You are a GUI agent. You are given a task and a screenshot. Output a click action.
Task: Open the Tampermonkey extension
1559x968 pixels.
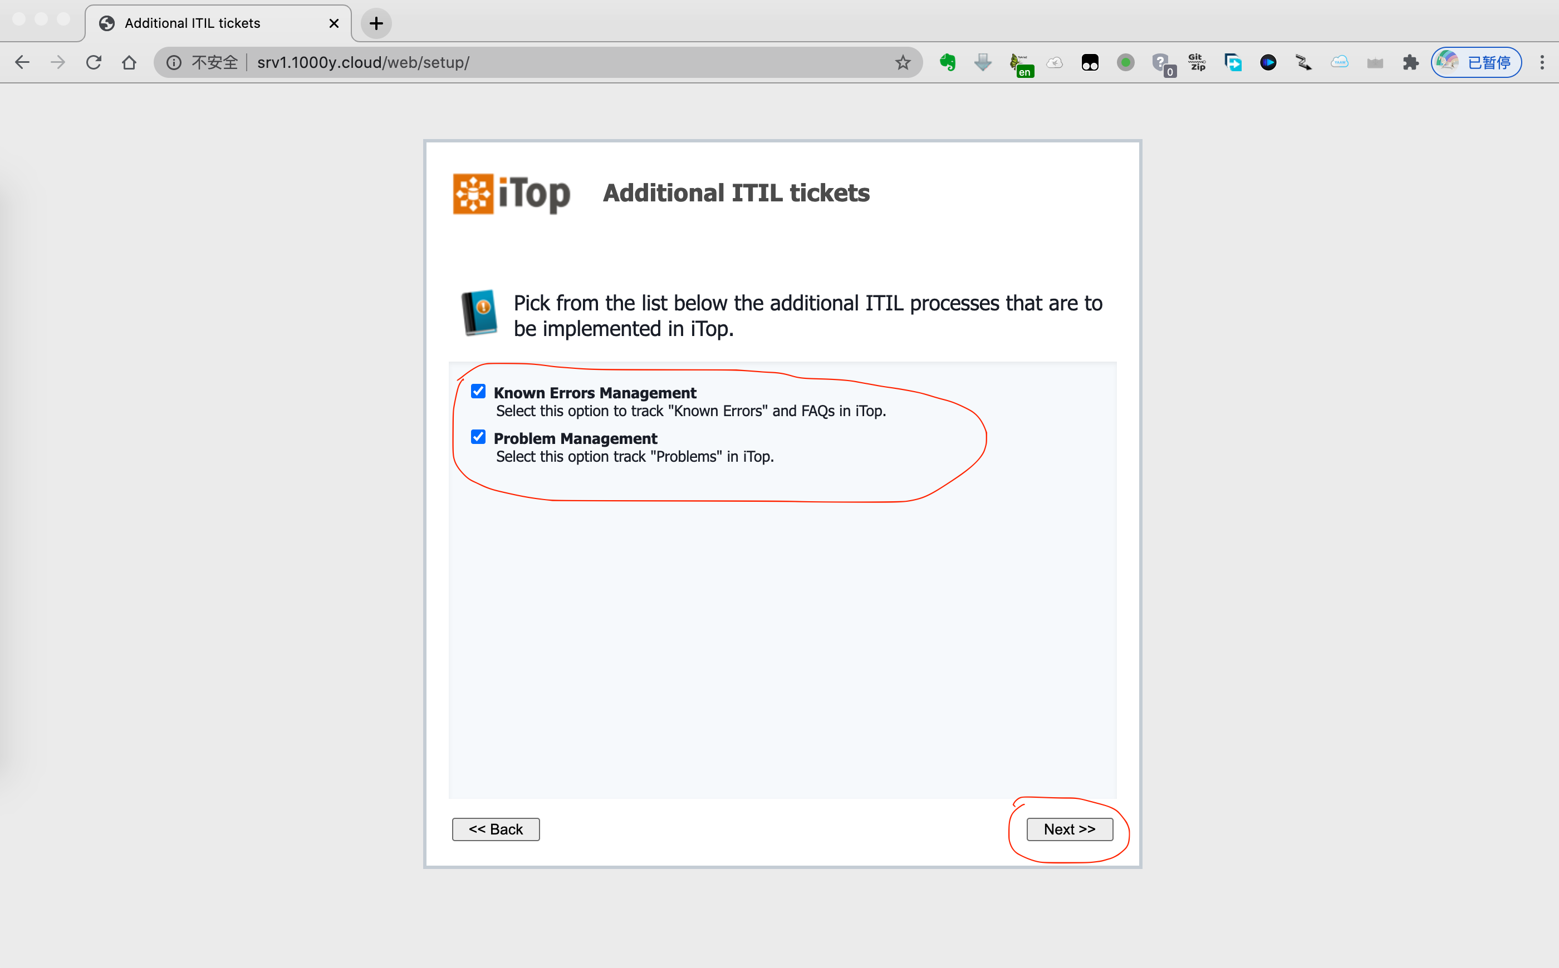(x=1089, y=62)
